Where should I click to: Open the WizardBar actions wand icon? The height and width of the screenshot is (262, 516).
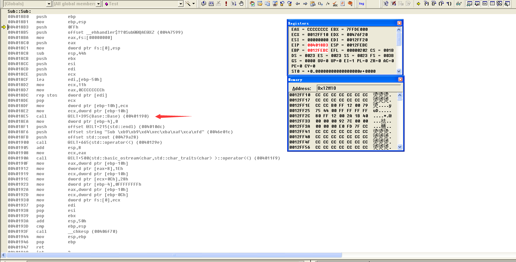pos(188,4)
